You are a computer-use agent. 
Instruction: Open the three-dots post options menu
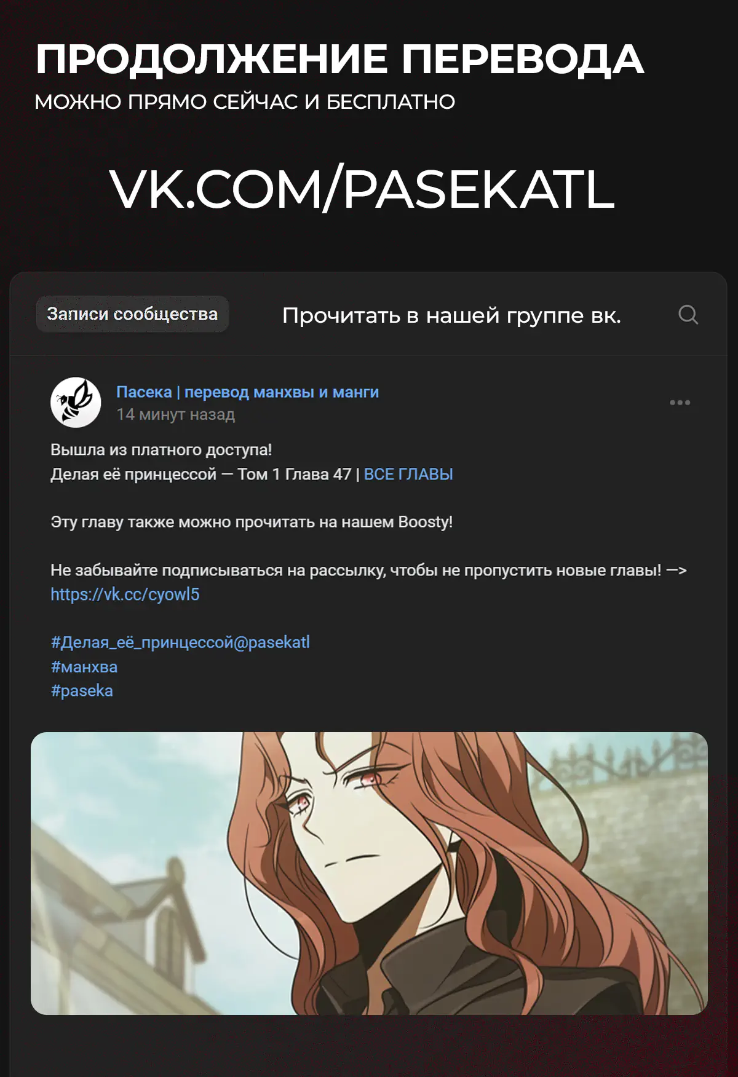680,403
